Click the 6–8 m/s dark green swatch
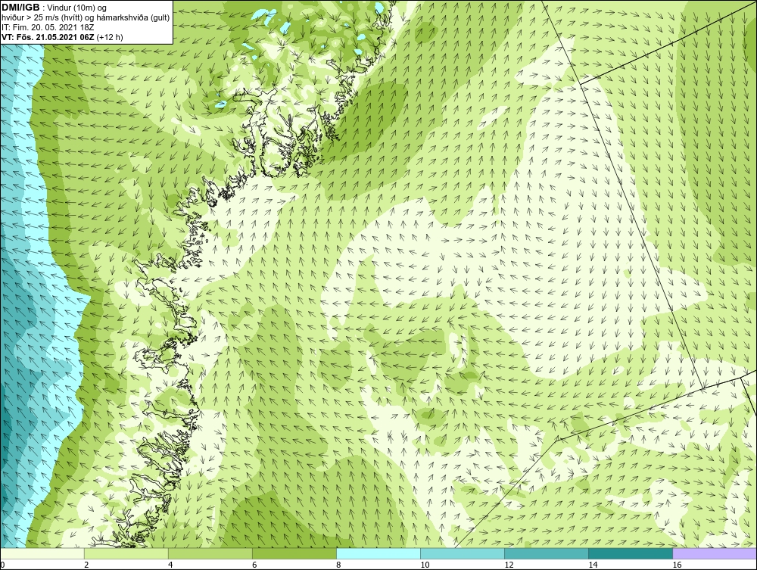 pos(294,553)
